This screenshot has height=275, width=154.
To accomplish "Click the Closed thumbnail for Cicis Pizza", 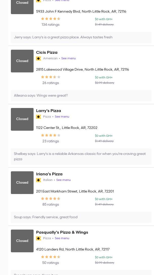I will click(x=22, y=61).
